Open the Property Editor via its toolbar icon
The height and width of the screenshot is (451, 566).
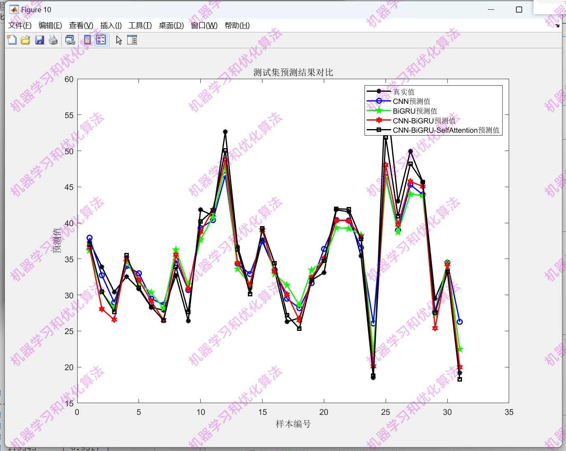pos(132,40)
